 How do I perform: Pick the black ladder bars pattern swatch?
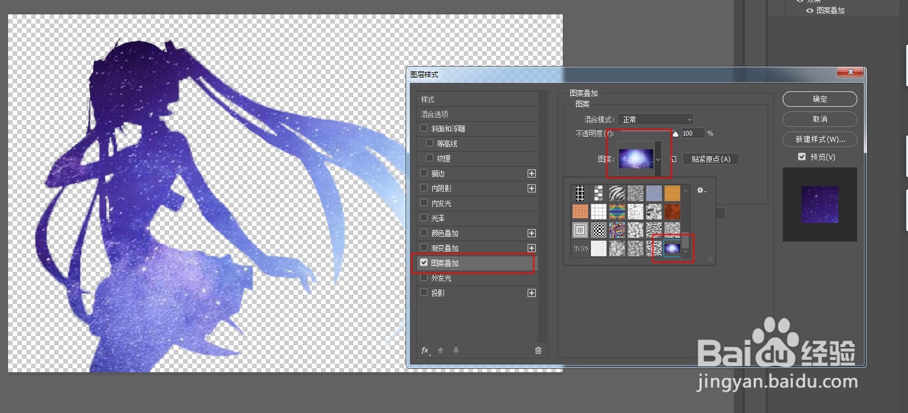(x=580, y=193)
